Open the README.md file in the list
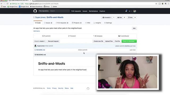 [41, 50]
